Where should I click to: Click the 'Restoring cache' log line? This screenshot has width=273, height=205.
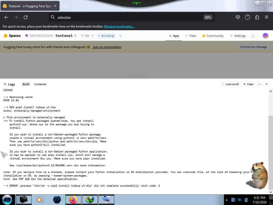[18, 97]
